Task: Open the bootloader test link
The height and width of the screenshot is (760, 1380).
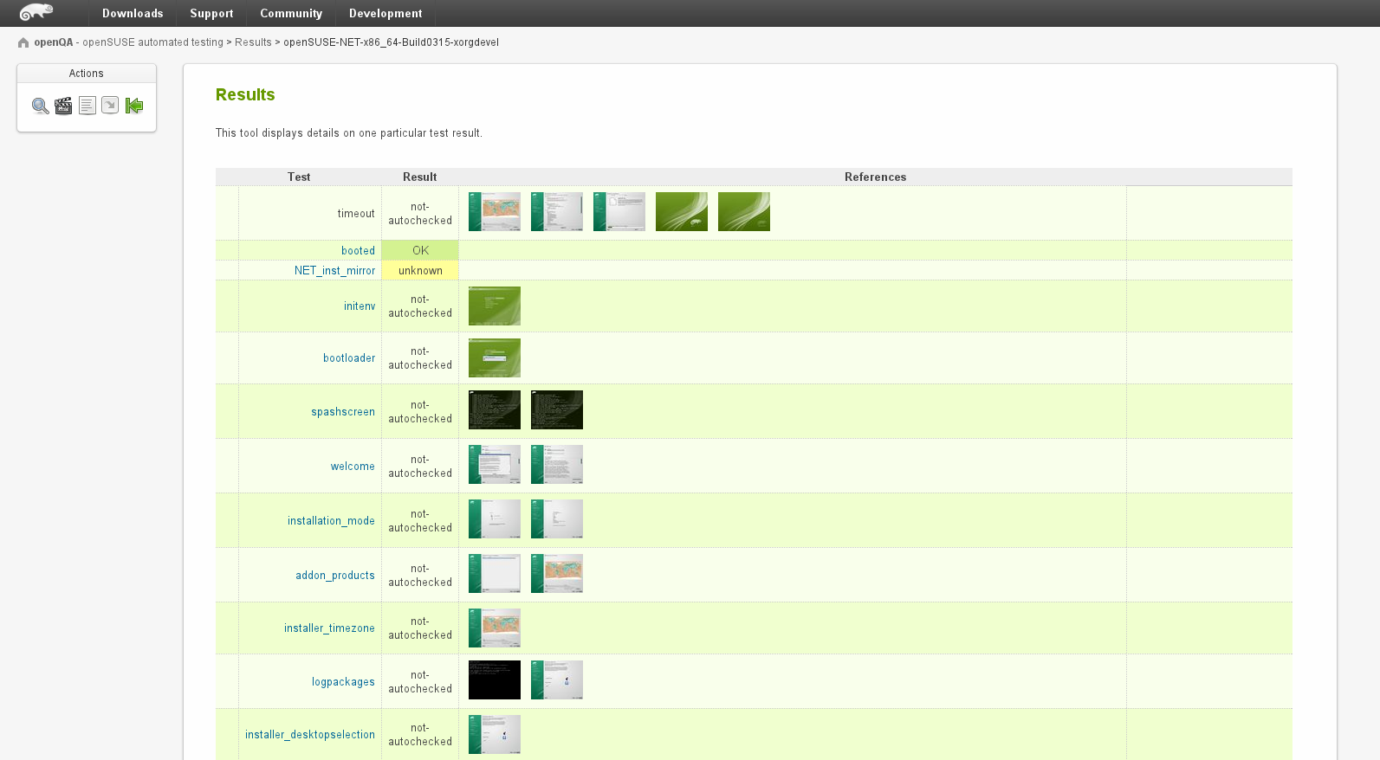Action: (349, 358)
